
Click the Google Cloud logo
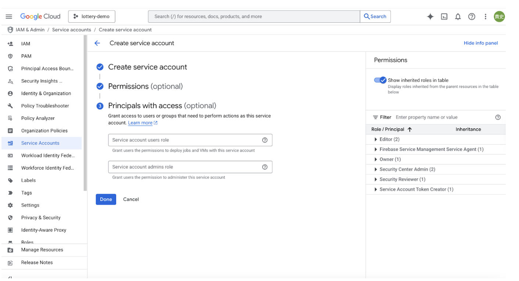(x=40, y=17)
